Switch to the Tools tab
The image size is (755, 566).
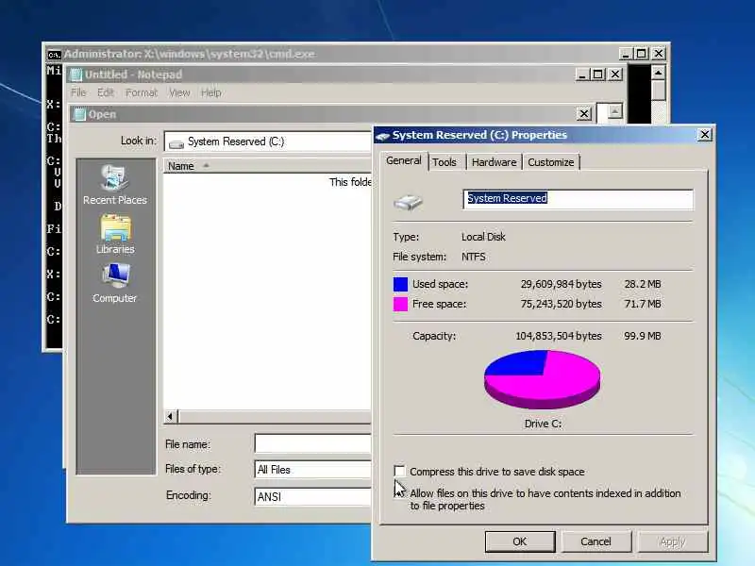(x=444, y=162)
